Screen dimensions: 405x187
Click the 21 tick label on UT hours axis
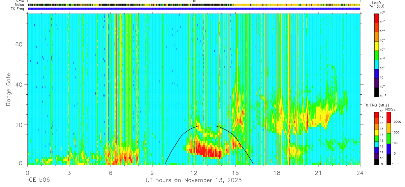319,173
